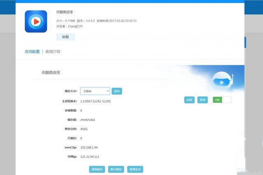
Task: Click the 停用 disable button
Action: coord(203,100)
